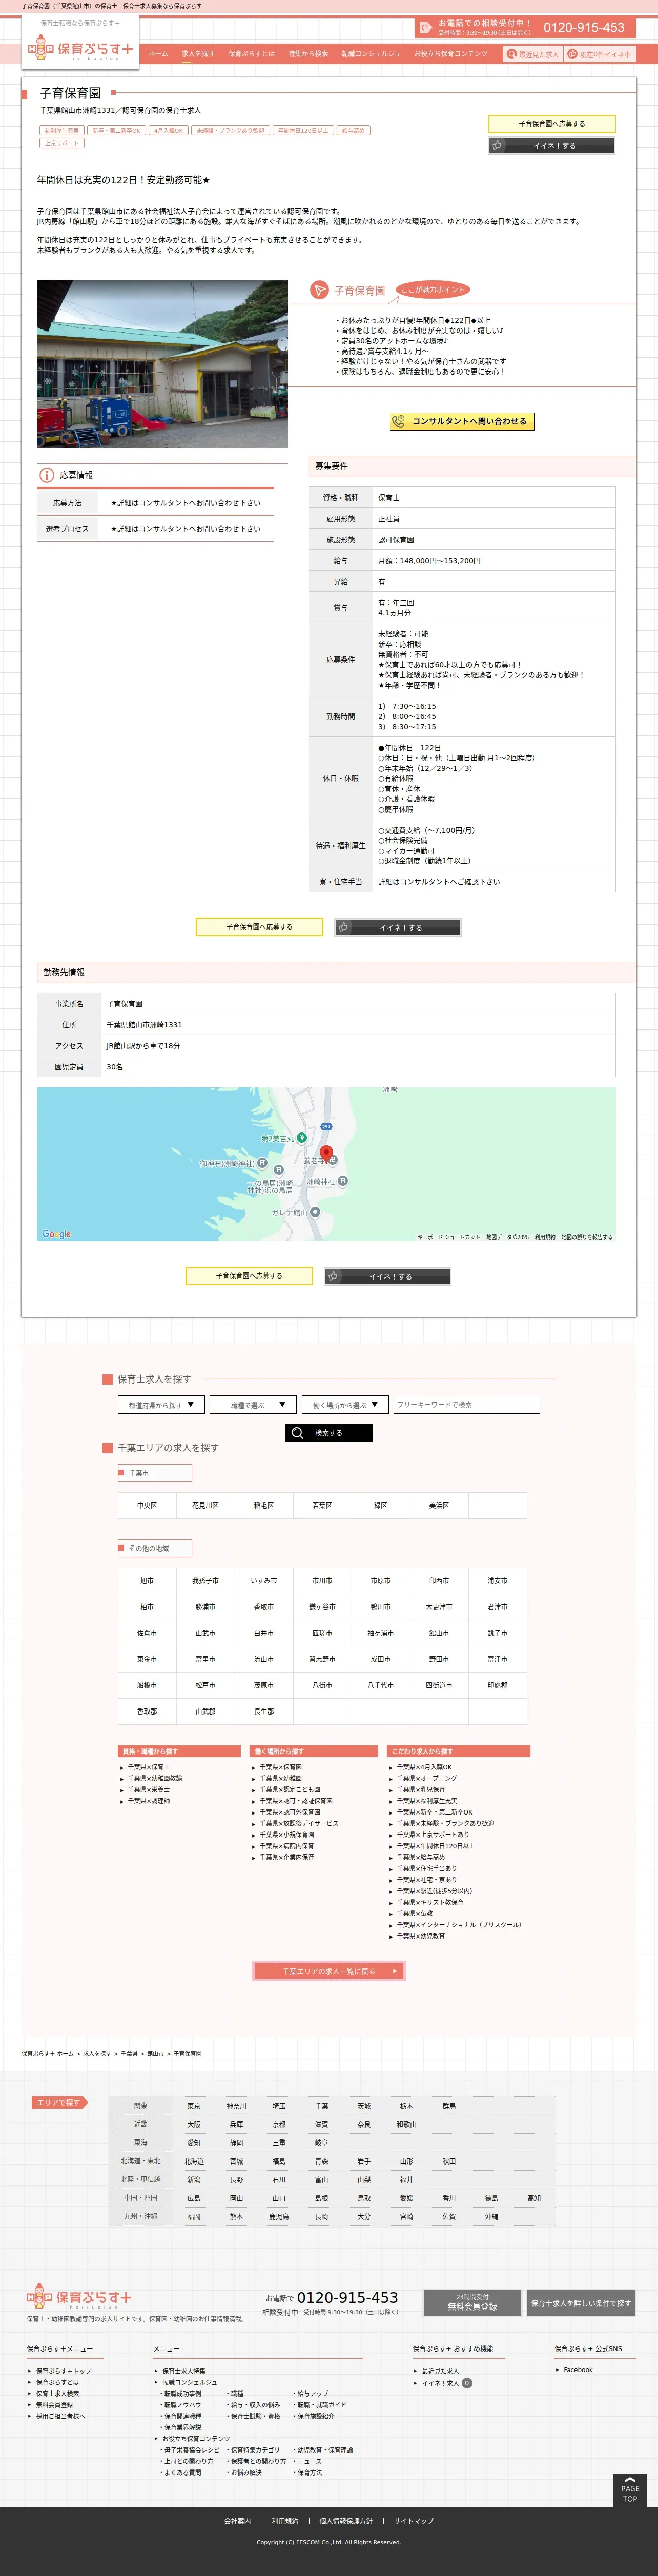
Task: Open the 千葉県×住宅手当あり link
Action: coord(427,1868)
